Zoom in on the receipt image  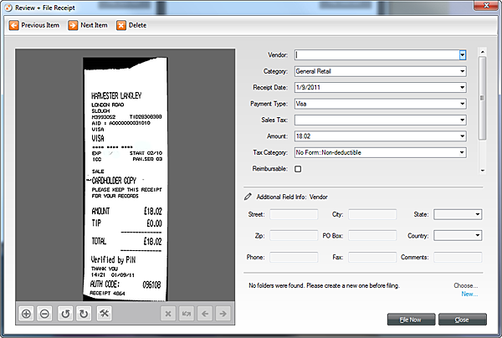26,314
